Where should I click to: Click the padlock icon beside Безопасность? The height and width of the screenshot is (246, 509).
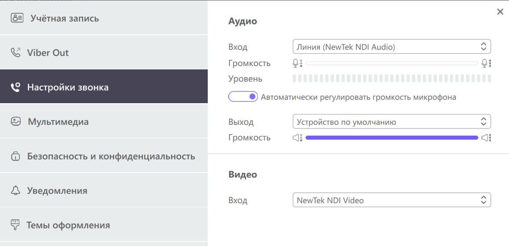15,156
